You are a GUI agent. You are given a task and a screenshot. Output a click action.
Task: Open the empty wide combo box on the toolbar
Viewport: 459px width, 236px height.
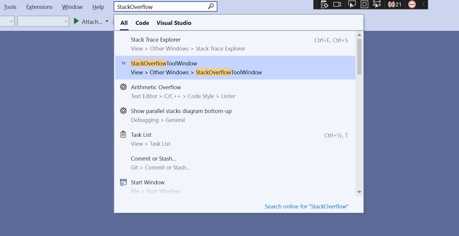pos(43,21)
